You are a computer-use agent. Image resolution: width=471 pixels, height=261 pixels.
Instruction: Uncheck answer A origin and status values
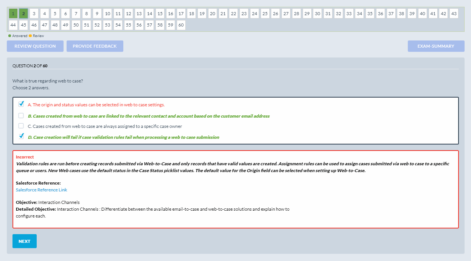(x=21, y=104)
